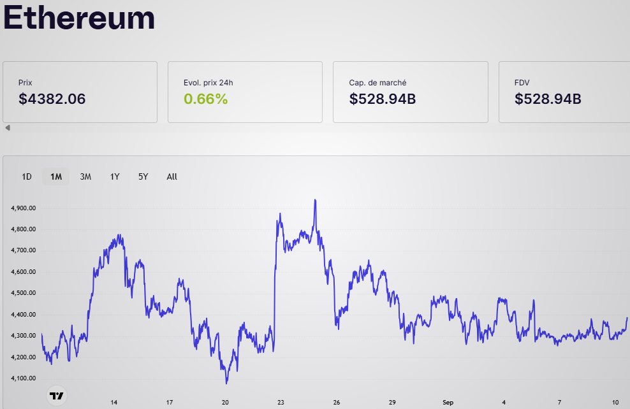This screenshot has height=409, width=630.
Task: Click the TradingView logo icon
Action: point(57,396)
